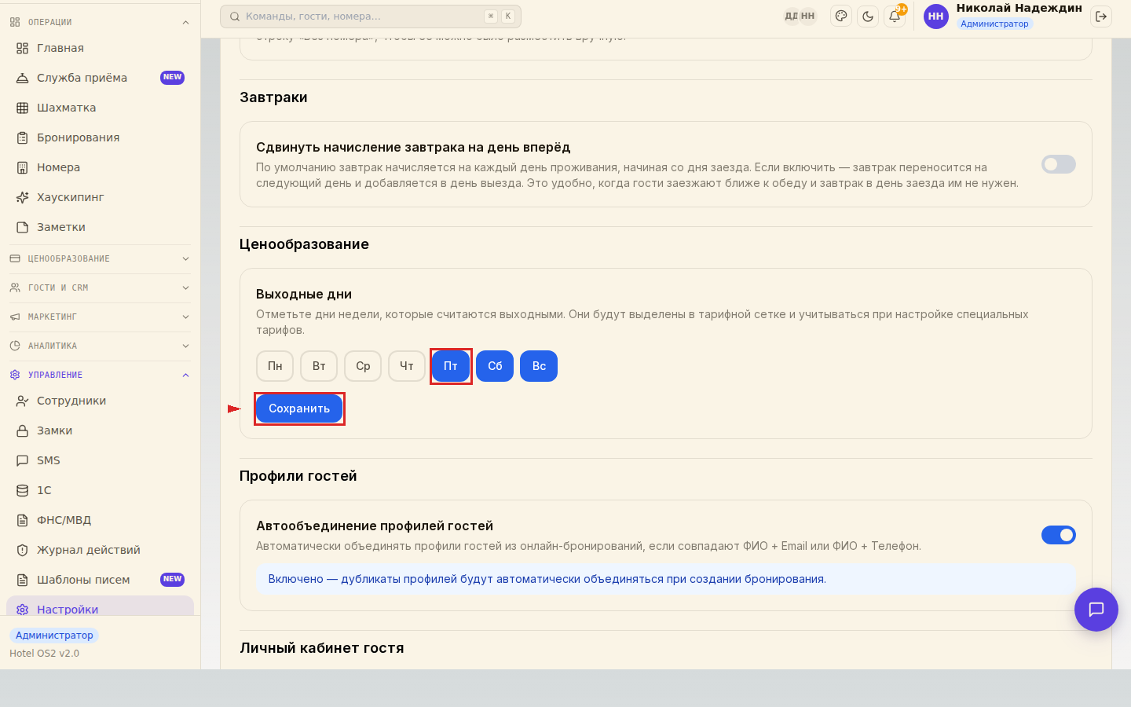Open Шахматка grid icon
Image resolution: width=1131 pixels, height=707 pixels.
pos(22,108)
